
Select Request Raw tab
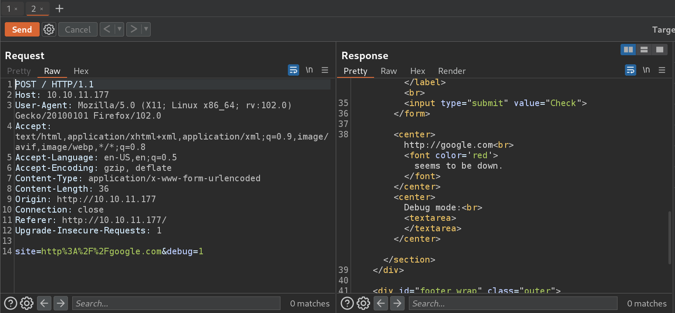coord(52,71)
